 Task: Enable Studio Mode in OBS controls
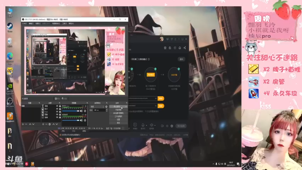pyautogui.click(x=118, y=116)
